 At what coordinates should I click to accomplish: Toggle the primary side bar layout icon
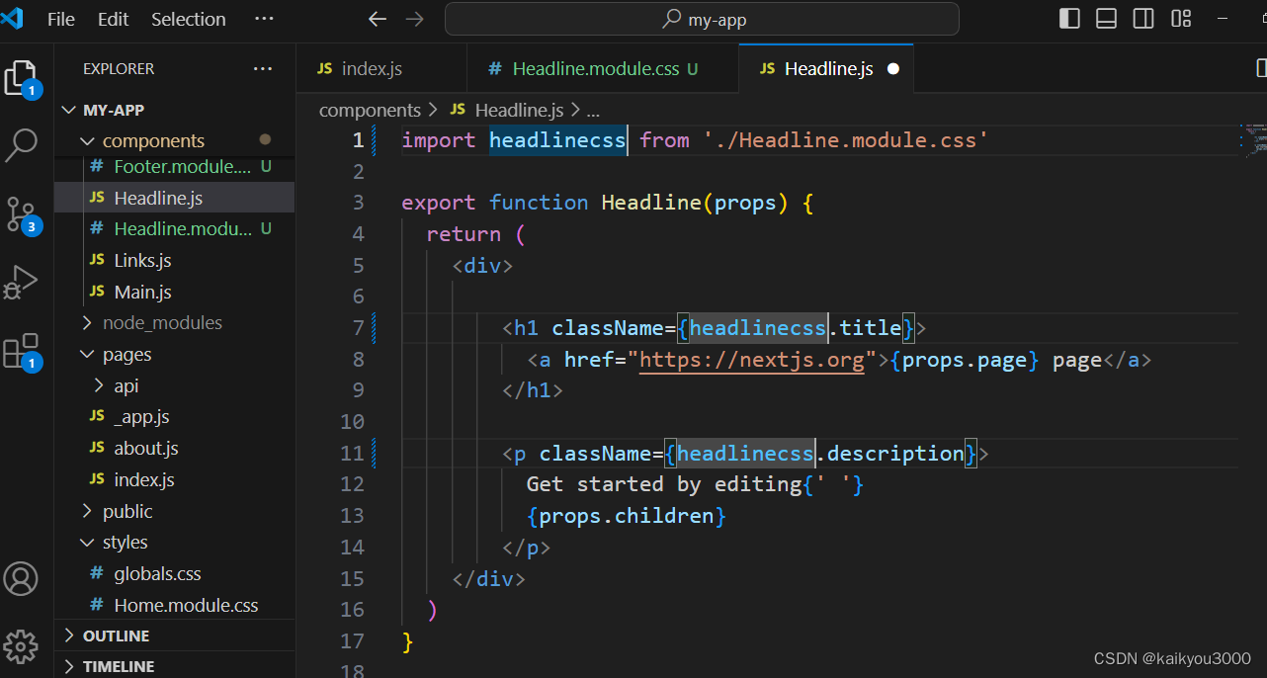1069,19
